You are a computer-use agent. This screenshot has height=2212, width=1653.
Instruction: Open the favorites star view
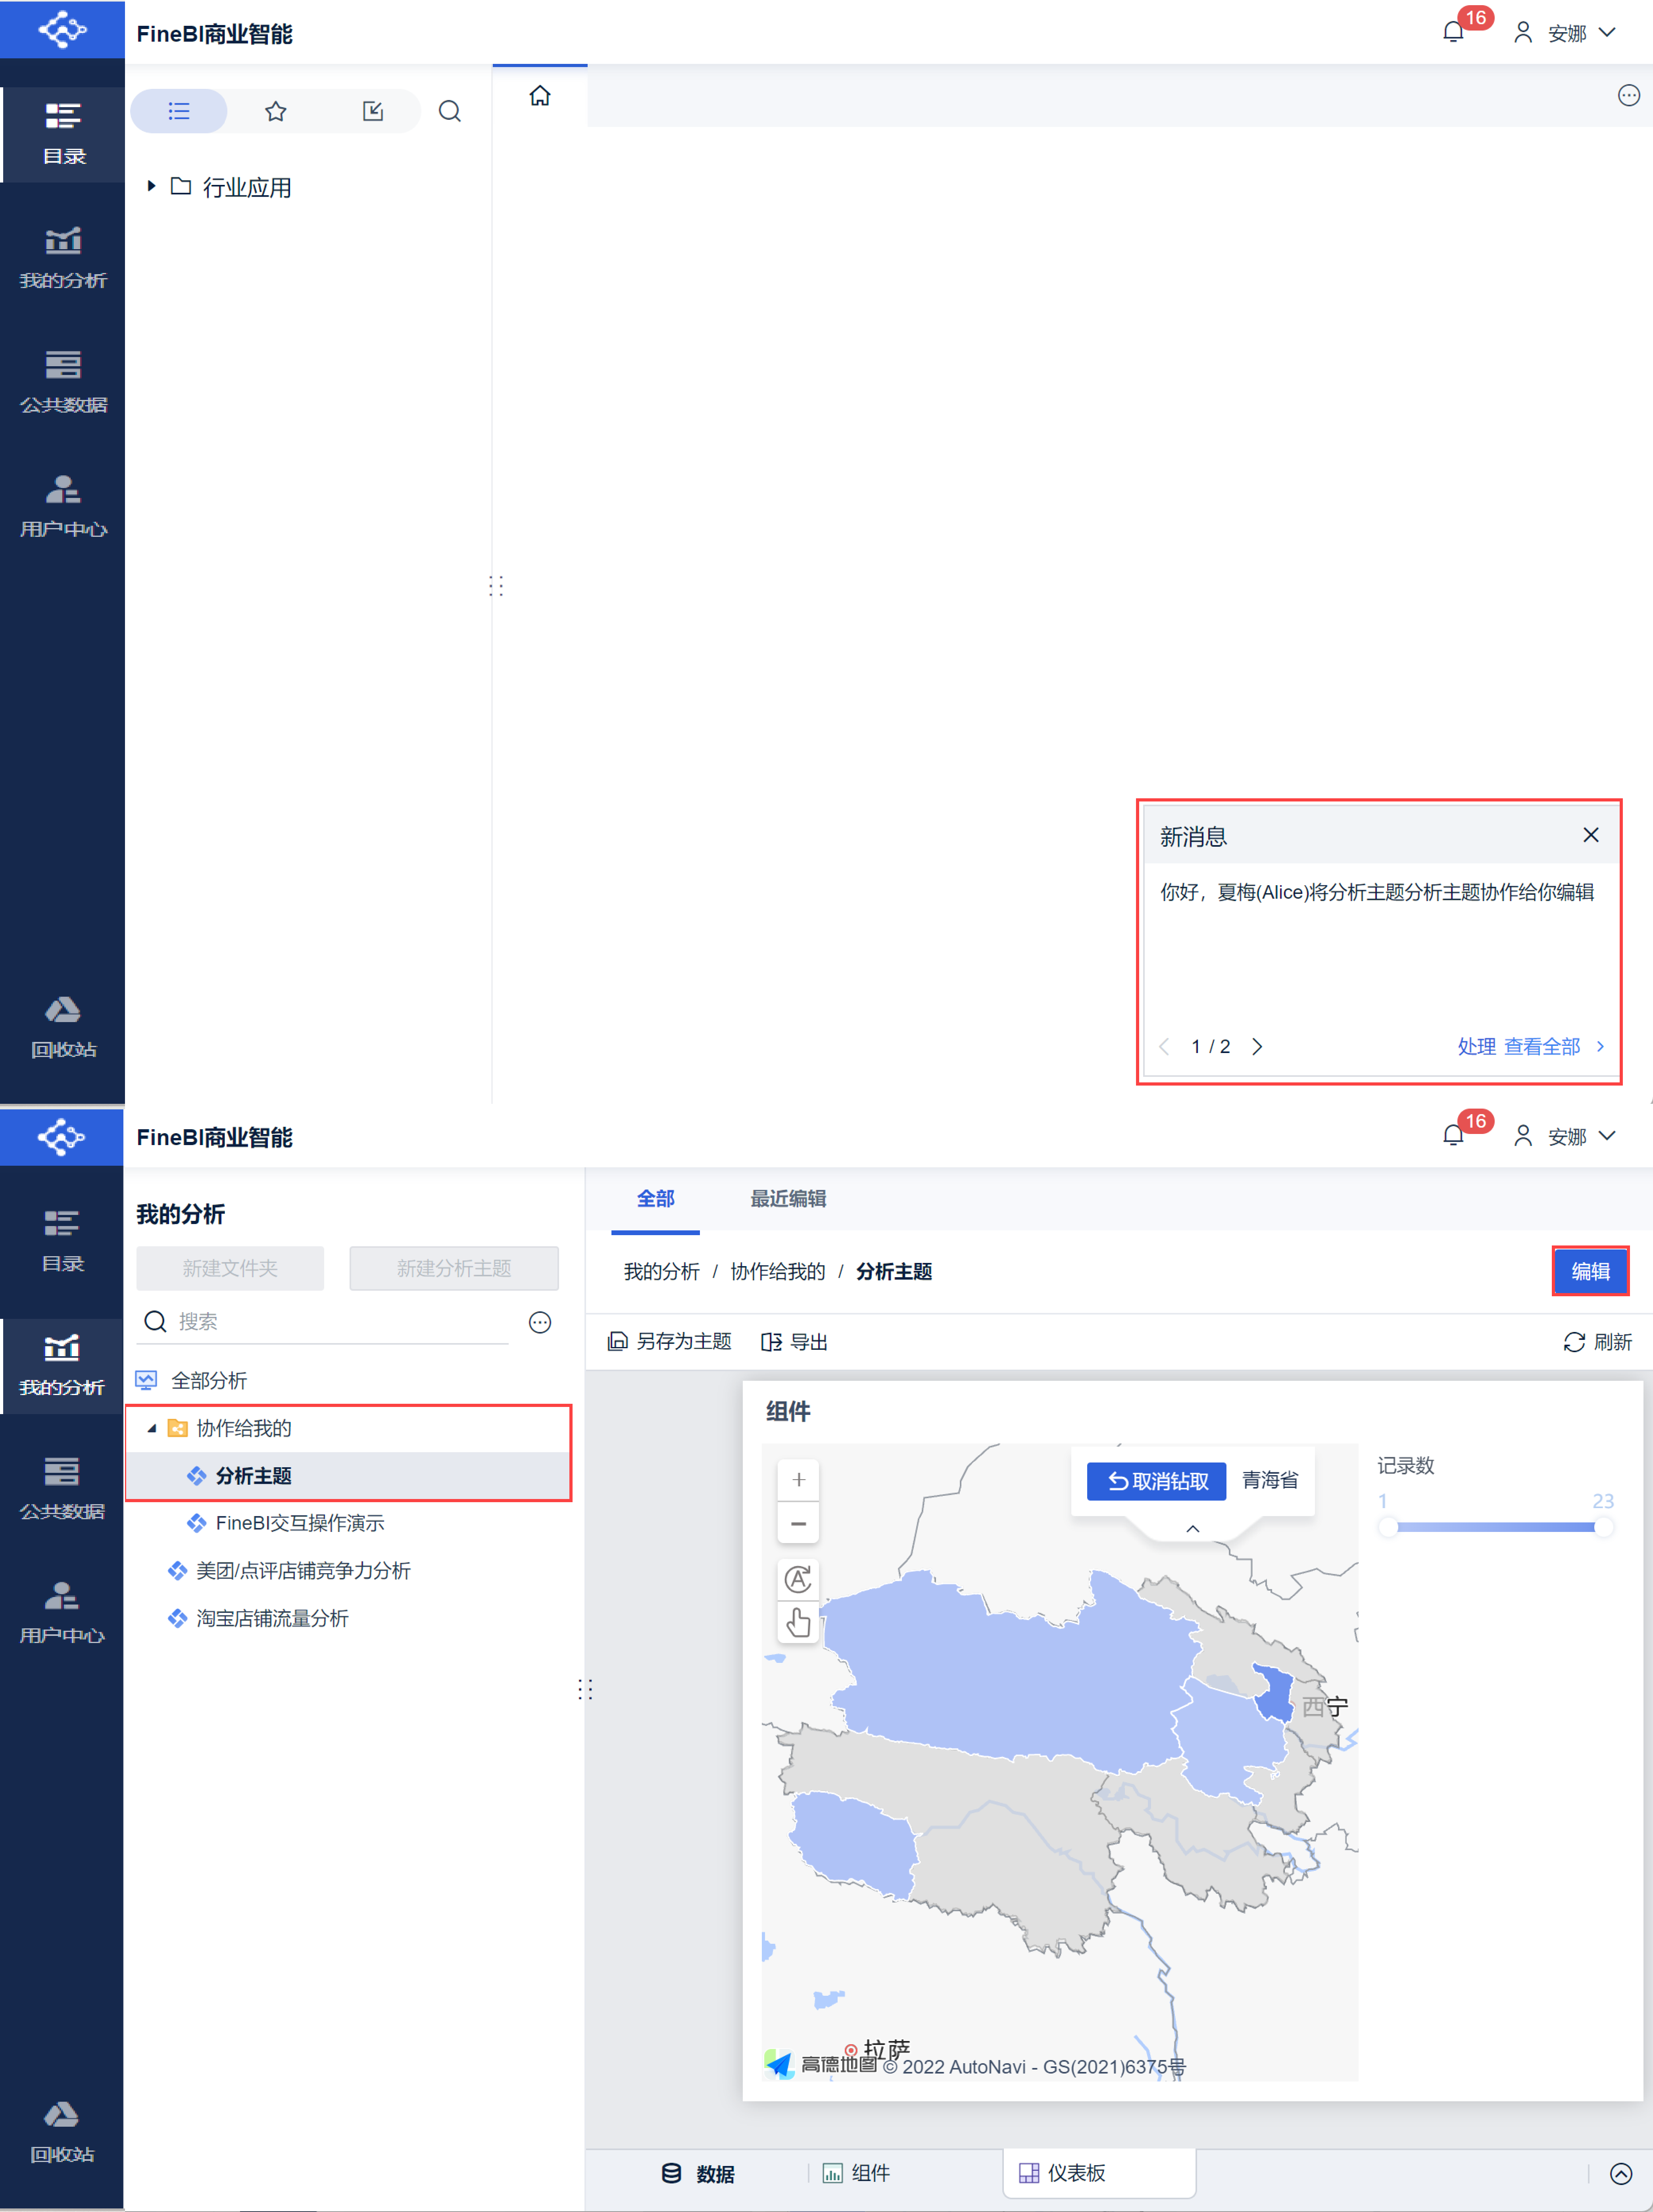click(276, 111)
